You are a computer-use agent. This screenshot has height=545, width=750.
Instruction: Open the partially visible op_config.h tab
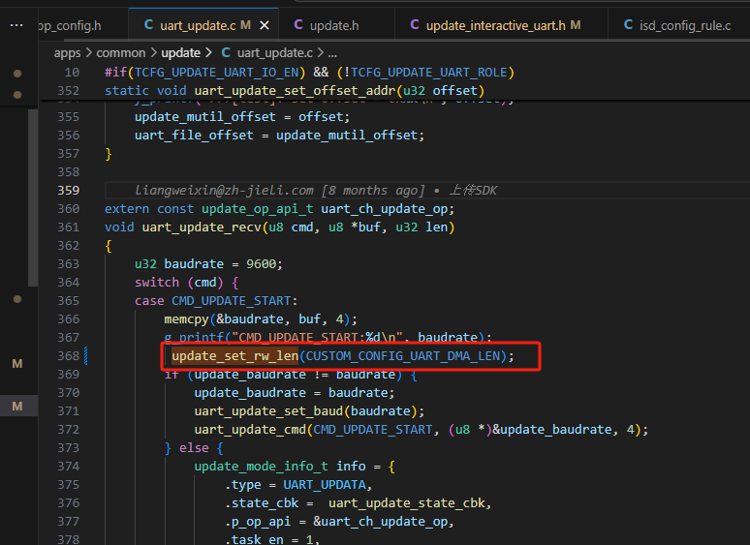[x=70, y=25]
